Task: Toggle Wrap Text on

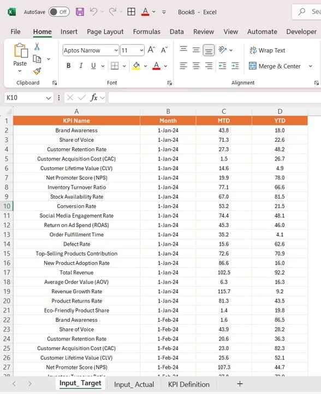Action: point(267,50)
